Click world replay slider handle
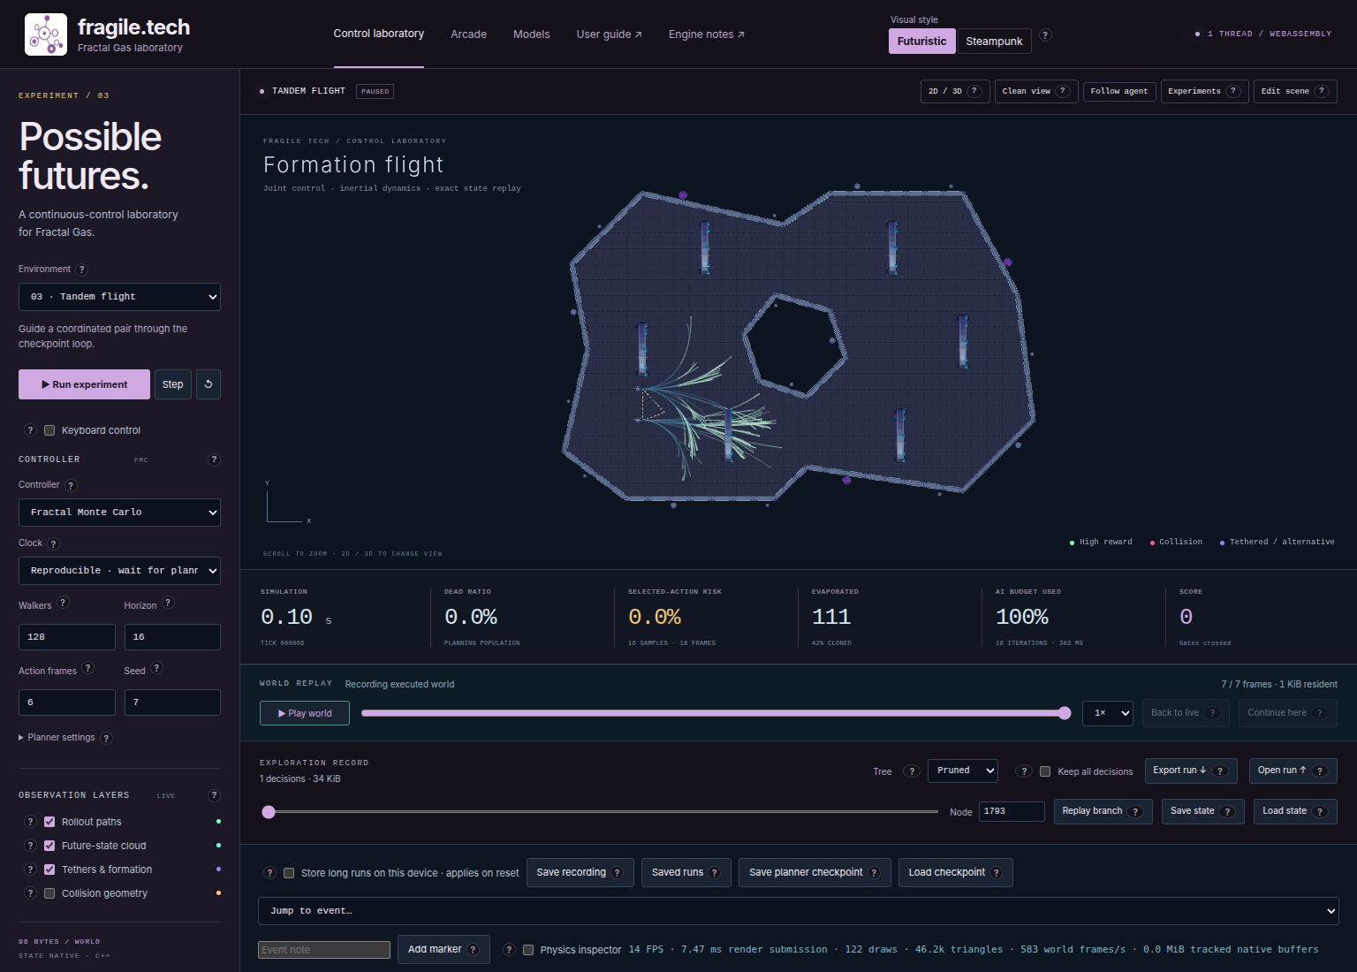 coord(1065,713)
